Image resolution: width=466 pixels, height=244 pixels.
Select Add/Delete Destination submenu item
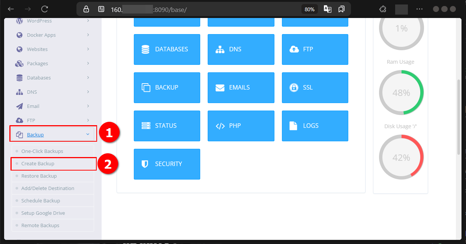(x=52, y=188)
